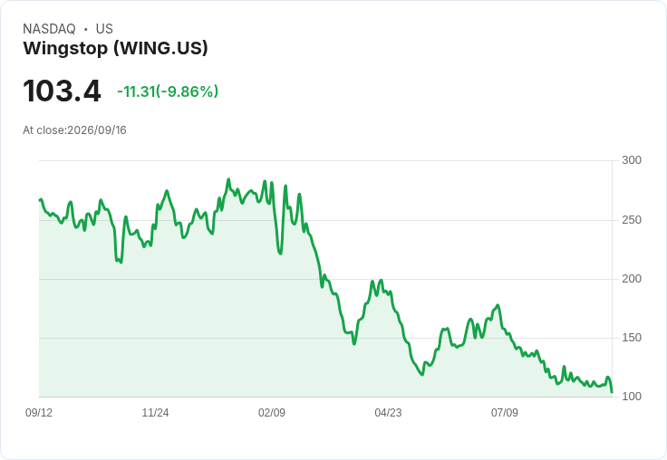Click the NASDAQ exchange label

49,29
